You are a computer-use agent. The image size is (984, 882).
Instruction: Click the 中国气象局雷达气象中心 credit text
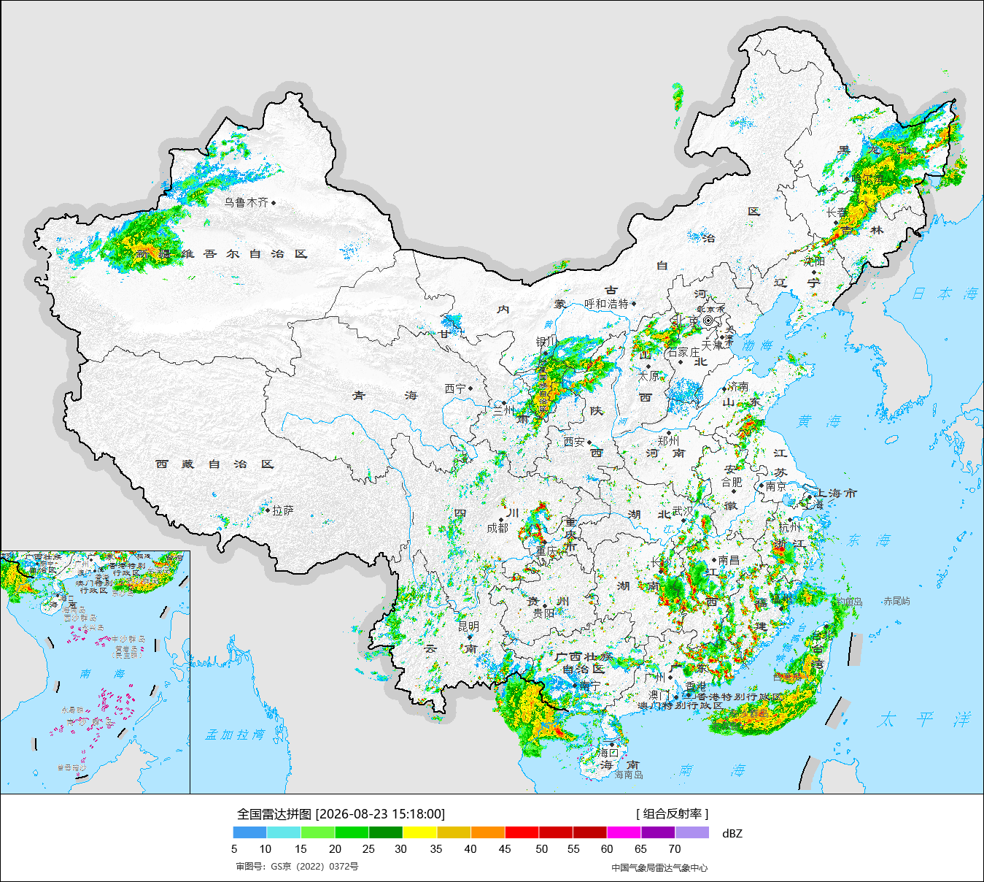tap(659, 867)
